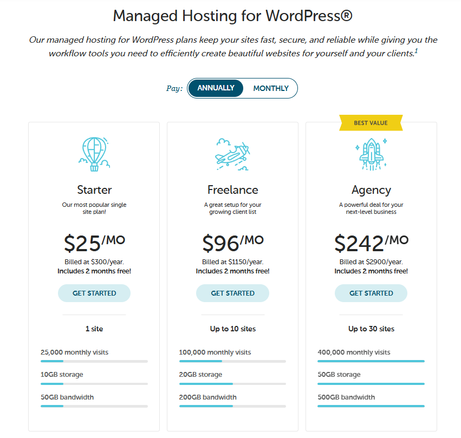Click the Freelance 20GB storage bar
Viewport: 461px width, 438px height.
coord(232,384)
